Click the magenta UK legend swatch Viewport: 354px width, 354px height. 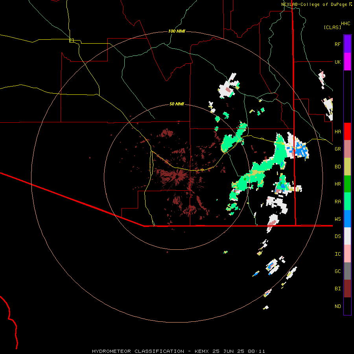click(347, 62)
